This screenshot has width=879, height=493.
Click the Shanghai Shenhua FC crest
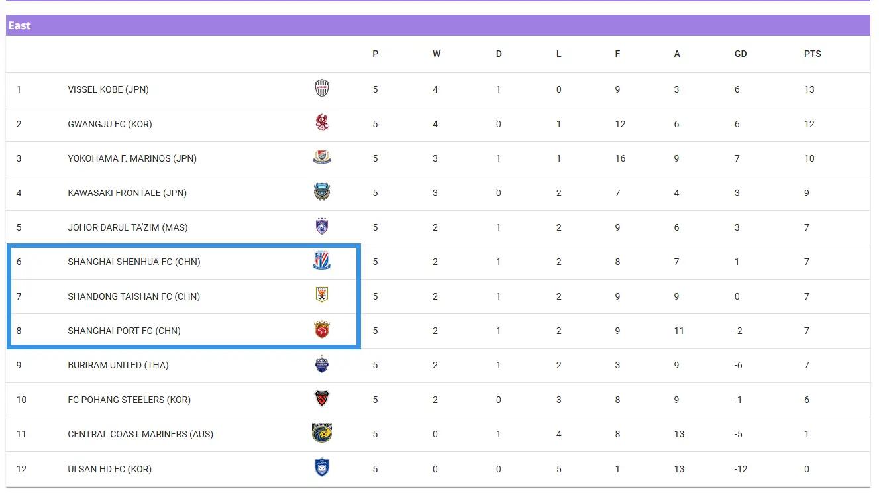pyautogui.click(x=322, y=261)
